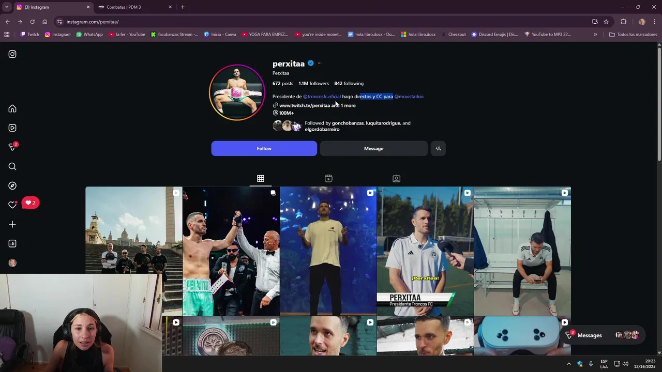
Task: Open the perxitaa profile options ellipsis
Action: (x=319, y=63)
